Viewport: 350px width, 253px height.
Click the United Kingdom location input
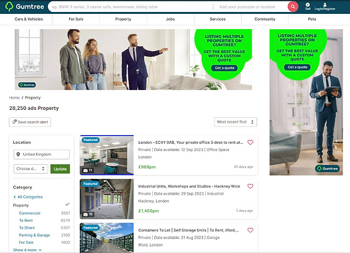42,154
